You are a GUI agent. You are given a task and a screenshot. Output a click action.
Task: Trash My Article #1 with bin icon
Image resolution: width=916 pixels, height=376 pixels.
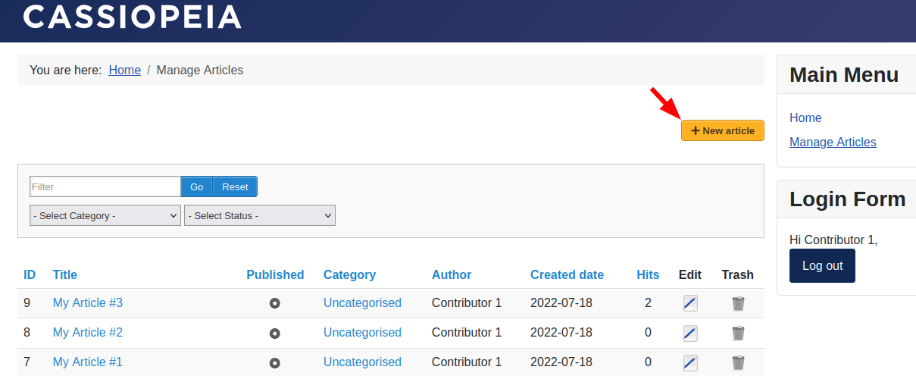pyautogui.click(x=738, y=362)
